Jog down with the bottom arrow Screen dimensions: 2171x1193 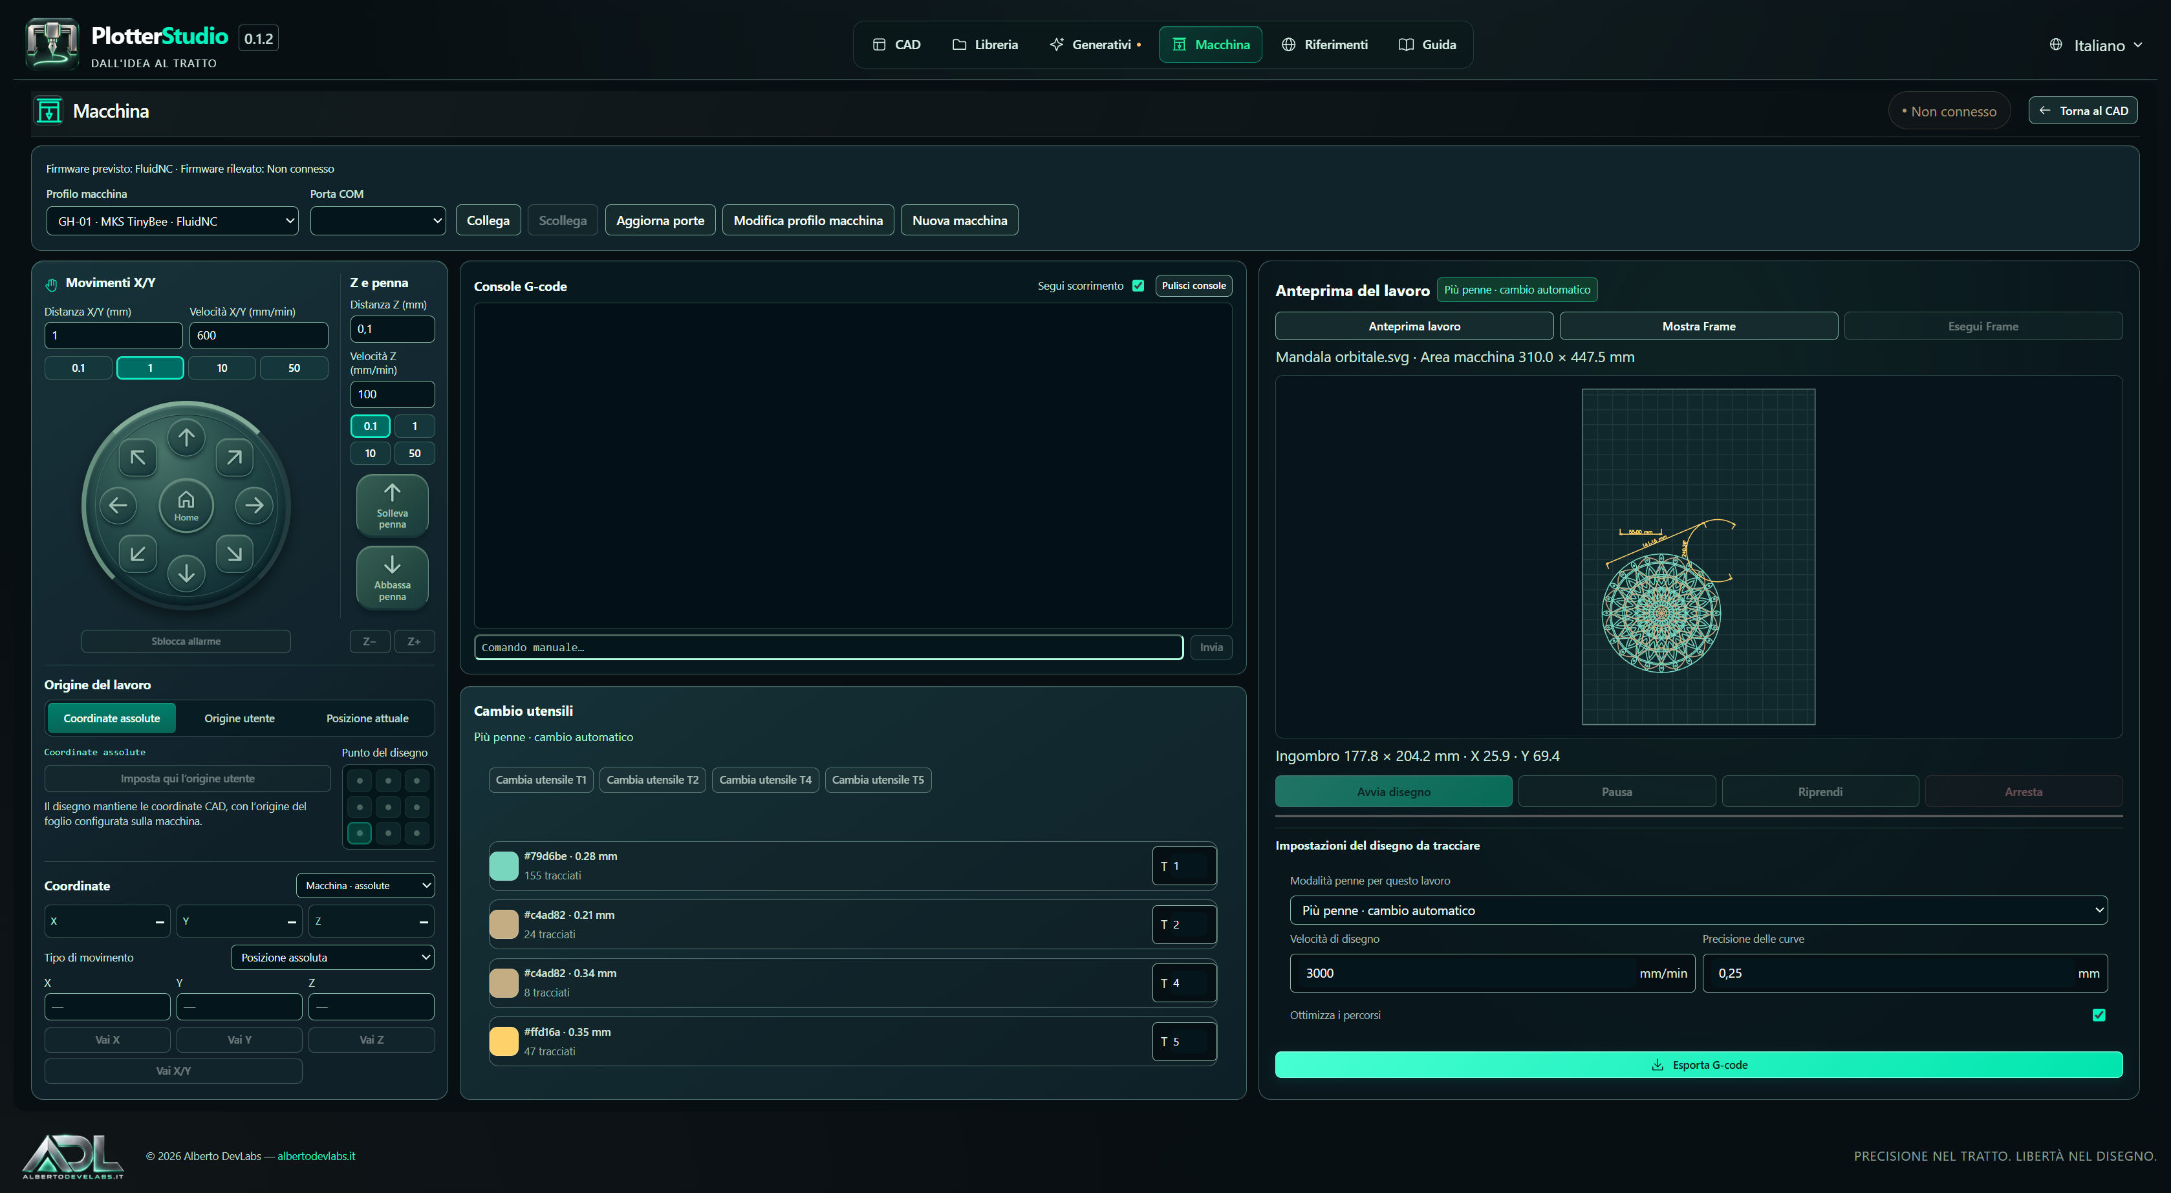186,573
